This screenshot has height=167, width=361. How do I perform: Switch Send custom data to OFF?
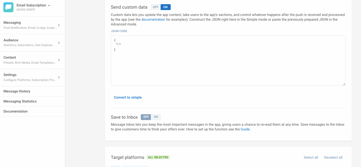(x=156, y=7)
